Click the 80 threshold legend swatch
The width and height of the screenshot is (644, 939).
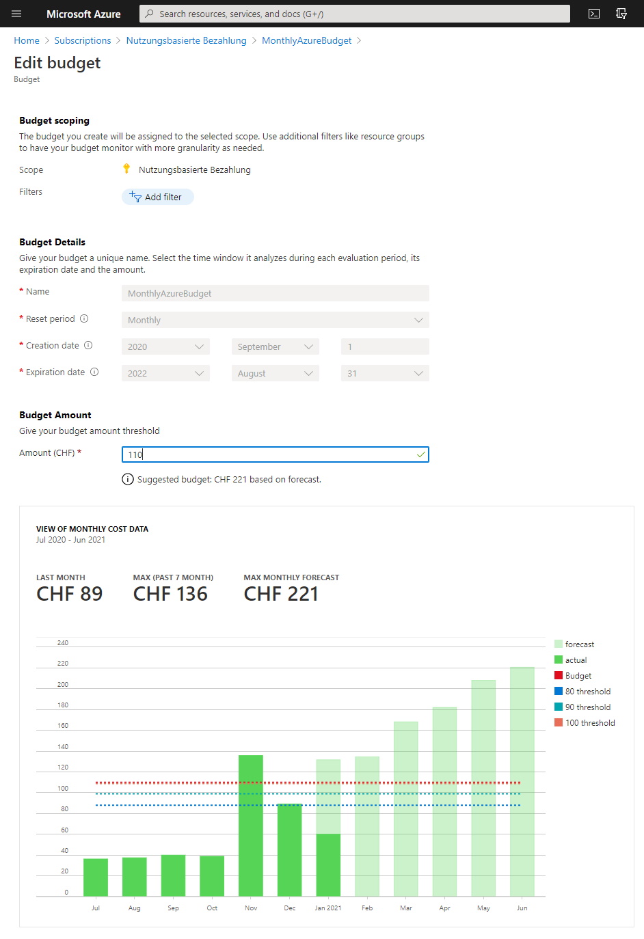(x=559, y=691)
